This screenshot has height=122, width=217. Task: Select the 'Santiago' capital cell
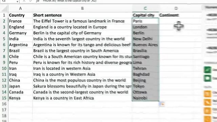pyautogui.click(x=145, y=57)
